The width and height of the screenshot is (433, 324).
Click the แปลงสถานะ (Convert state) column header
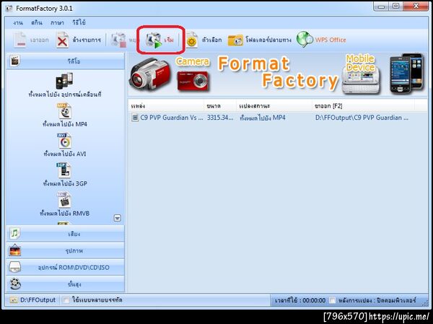(274, 106)
